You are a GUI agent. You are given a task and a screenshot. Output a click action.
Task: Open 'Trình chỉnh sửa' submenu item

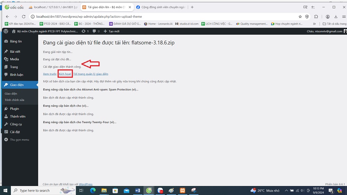(14, 100)
